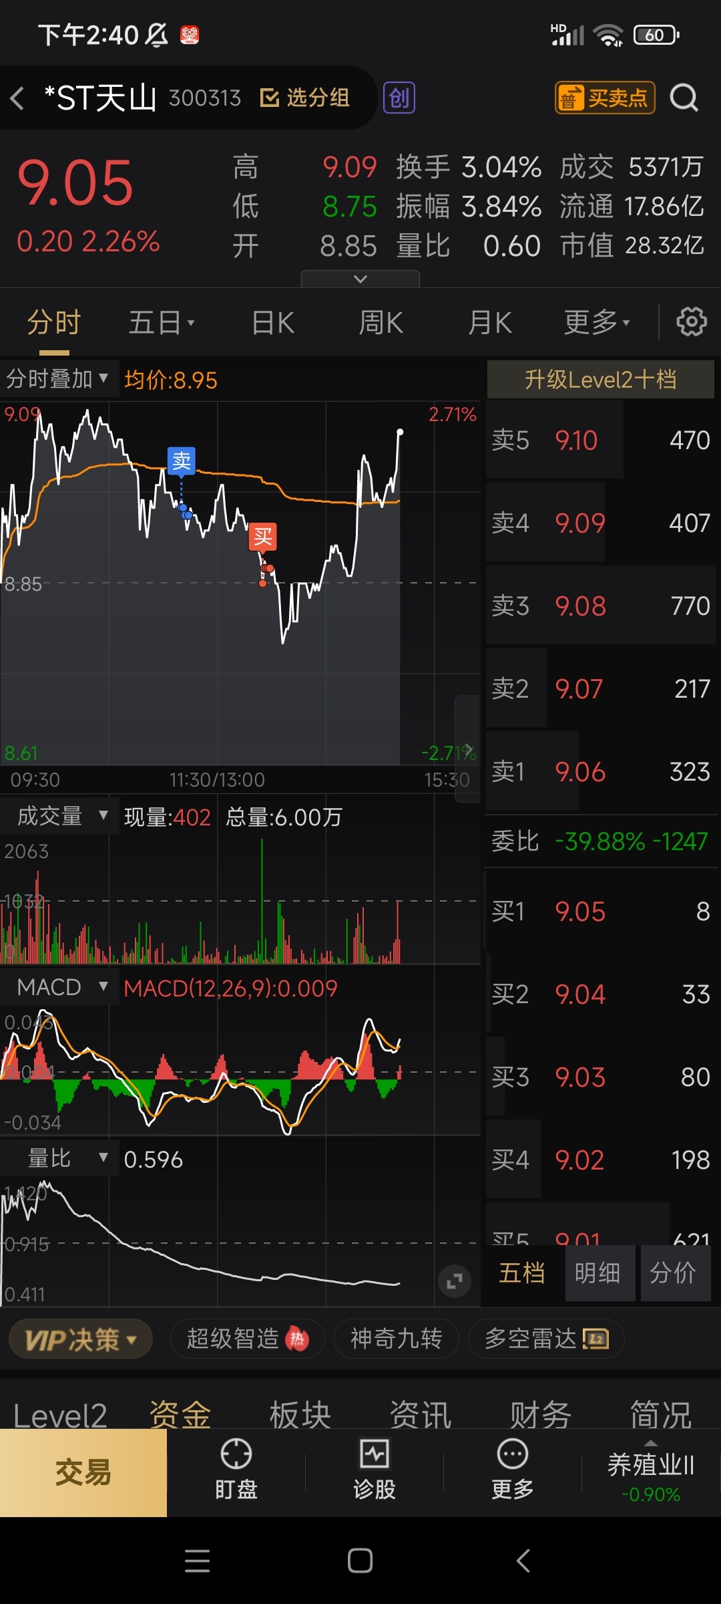Viewport: 721px width, 1604px height.
Task: Select the 超级智造 indicator chip
Action: pyautogui.click(x=248, y=1339)
